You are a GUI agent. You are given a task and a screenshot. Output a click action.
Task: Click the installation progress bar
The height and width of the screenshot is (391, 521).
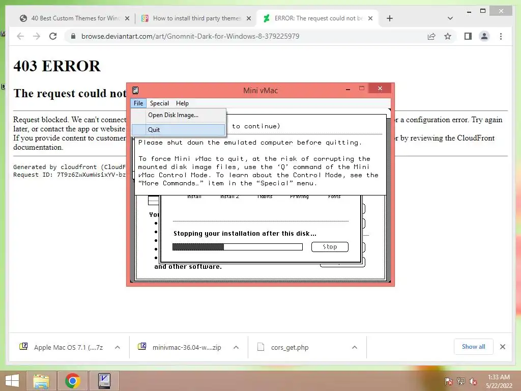(237, 247)
